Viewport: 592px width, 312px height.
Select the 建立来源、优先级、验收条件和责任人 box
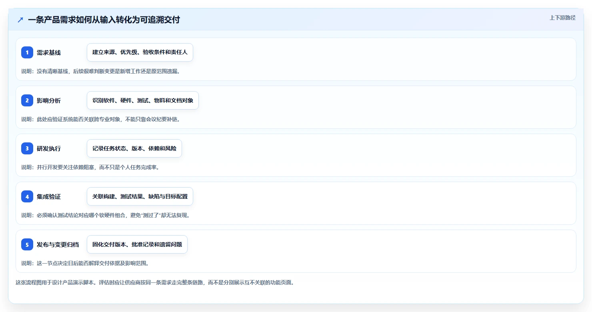coord(140,52)
